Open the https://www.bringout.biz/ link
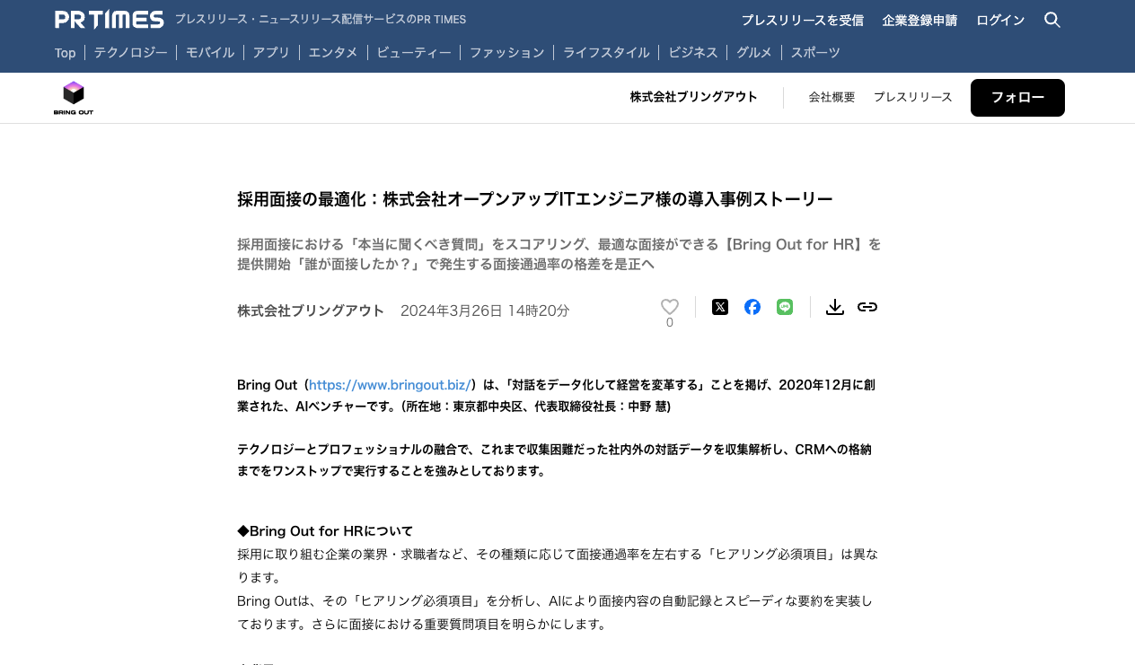Screen dimensions: 1135x665 [390, 384]
